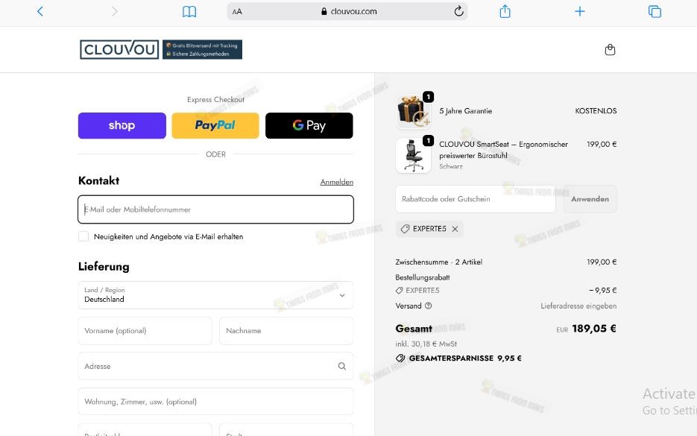Go back with the Safari back arrow

(40, 12)
